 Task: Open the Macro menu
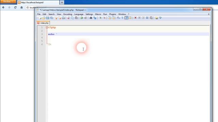98,14
